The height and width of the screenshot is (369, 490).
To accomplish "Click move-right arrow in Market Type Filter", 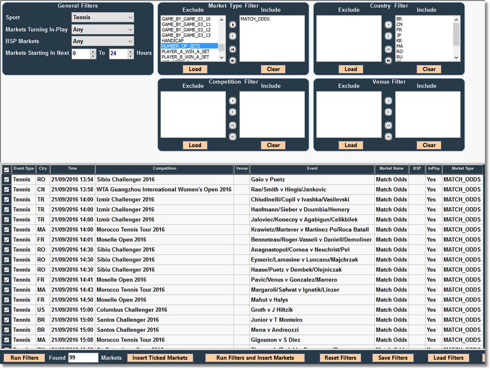I will (233, 25).
